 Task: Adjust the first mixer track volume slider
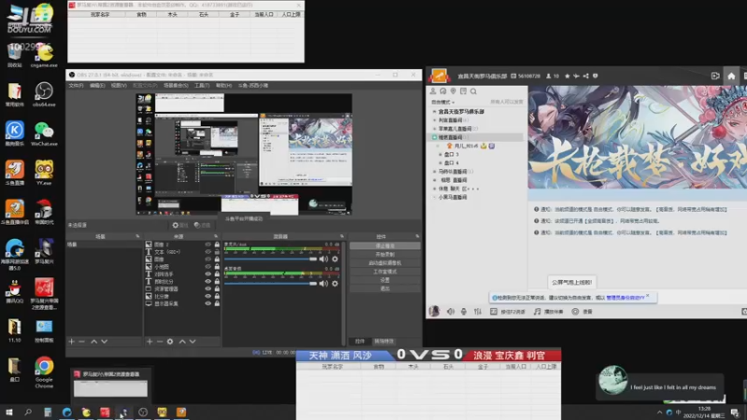[x=271, y=259]
